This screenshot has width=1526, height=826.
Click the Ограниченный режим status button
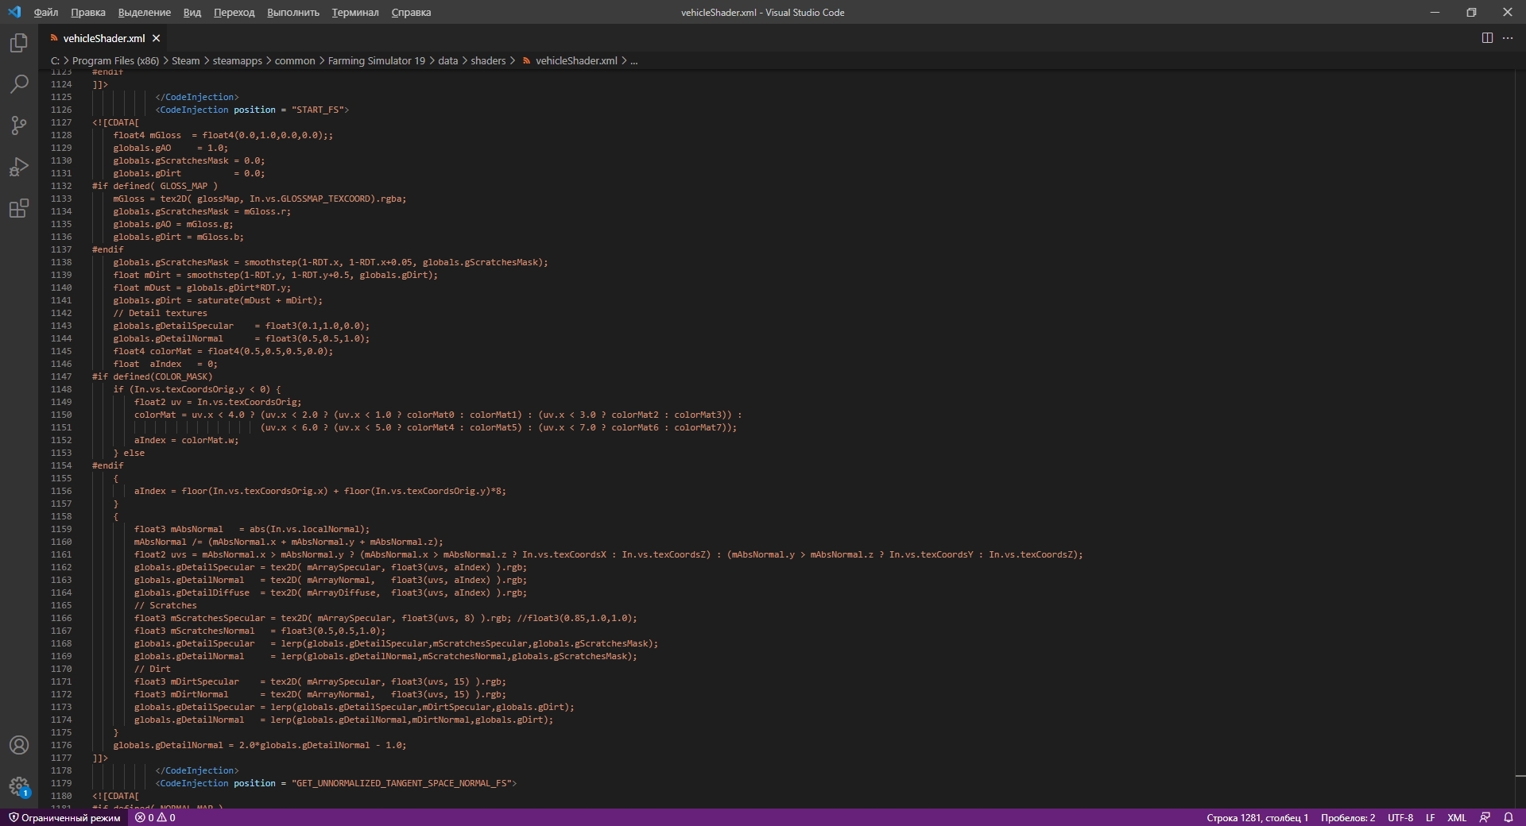click(64, 817)
